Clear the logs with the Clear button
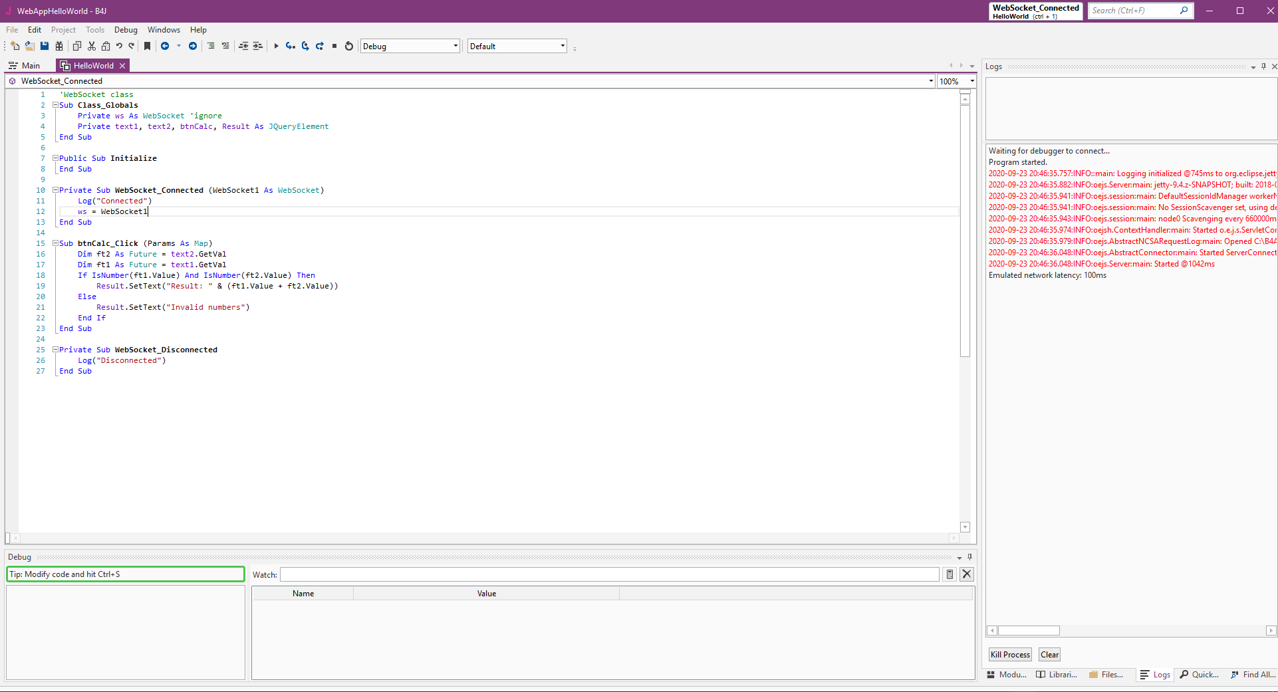 [x=1050, y=655]
